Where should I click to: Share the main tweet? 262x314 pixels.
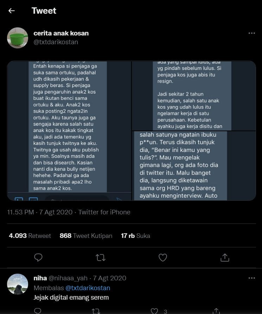[224, 258]
